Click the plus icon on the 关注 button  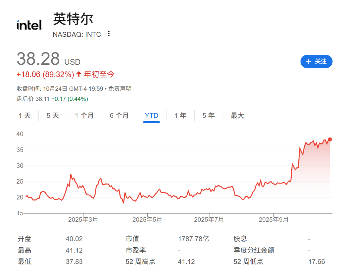308,61
